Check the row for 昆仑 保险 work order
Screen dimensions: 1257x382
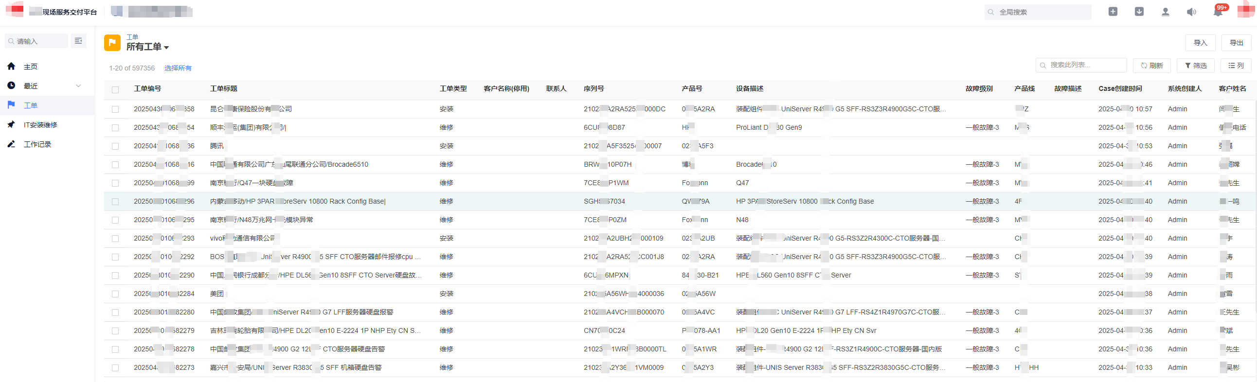click(x=115, y=109)
